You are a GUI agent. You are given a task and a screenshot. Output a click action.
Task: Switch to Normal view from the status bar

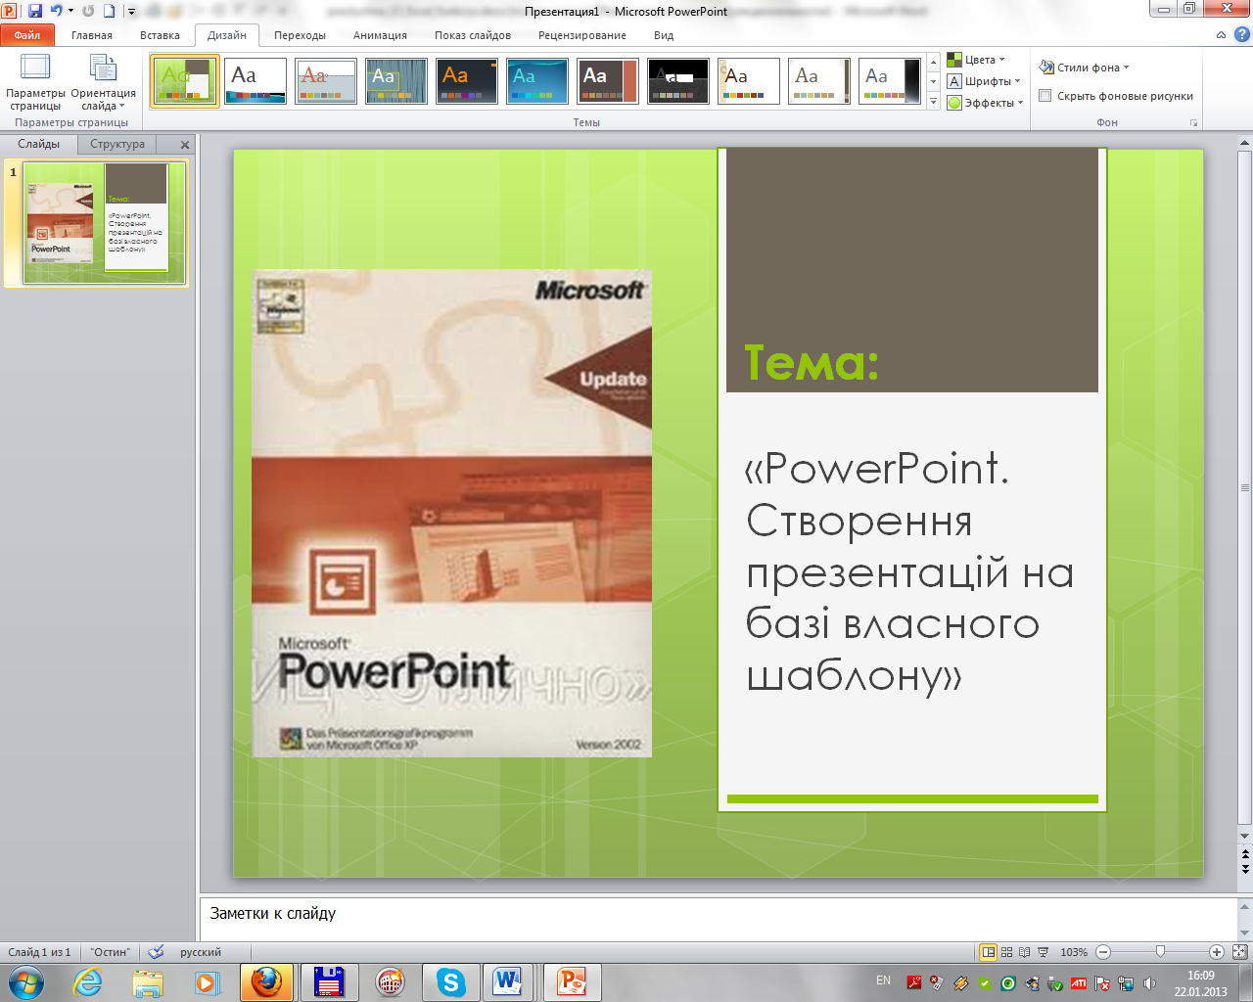(989, 952)
